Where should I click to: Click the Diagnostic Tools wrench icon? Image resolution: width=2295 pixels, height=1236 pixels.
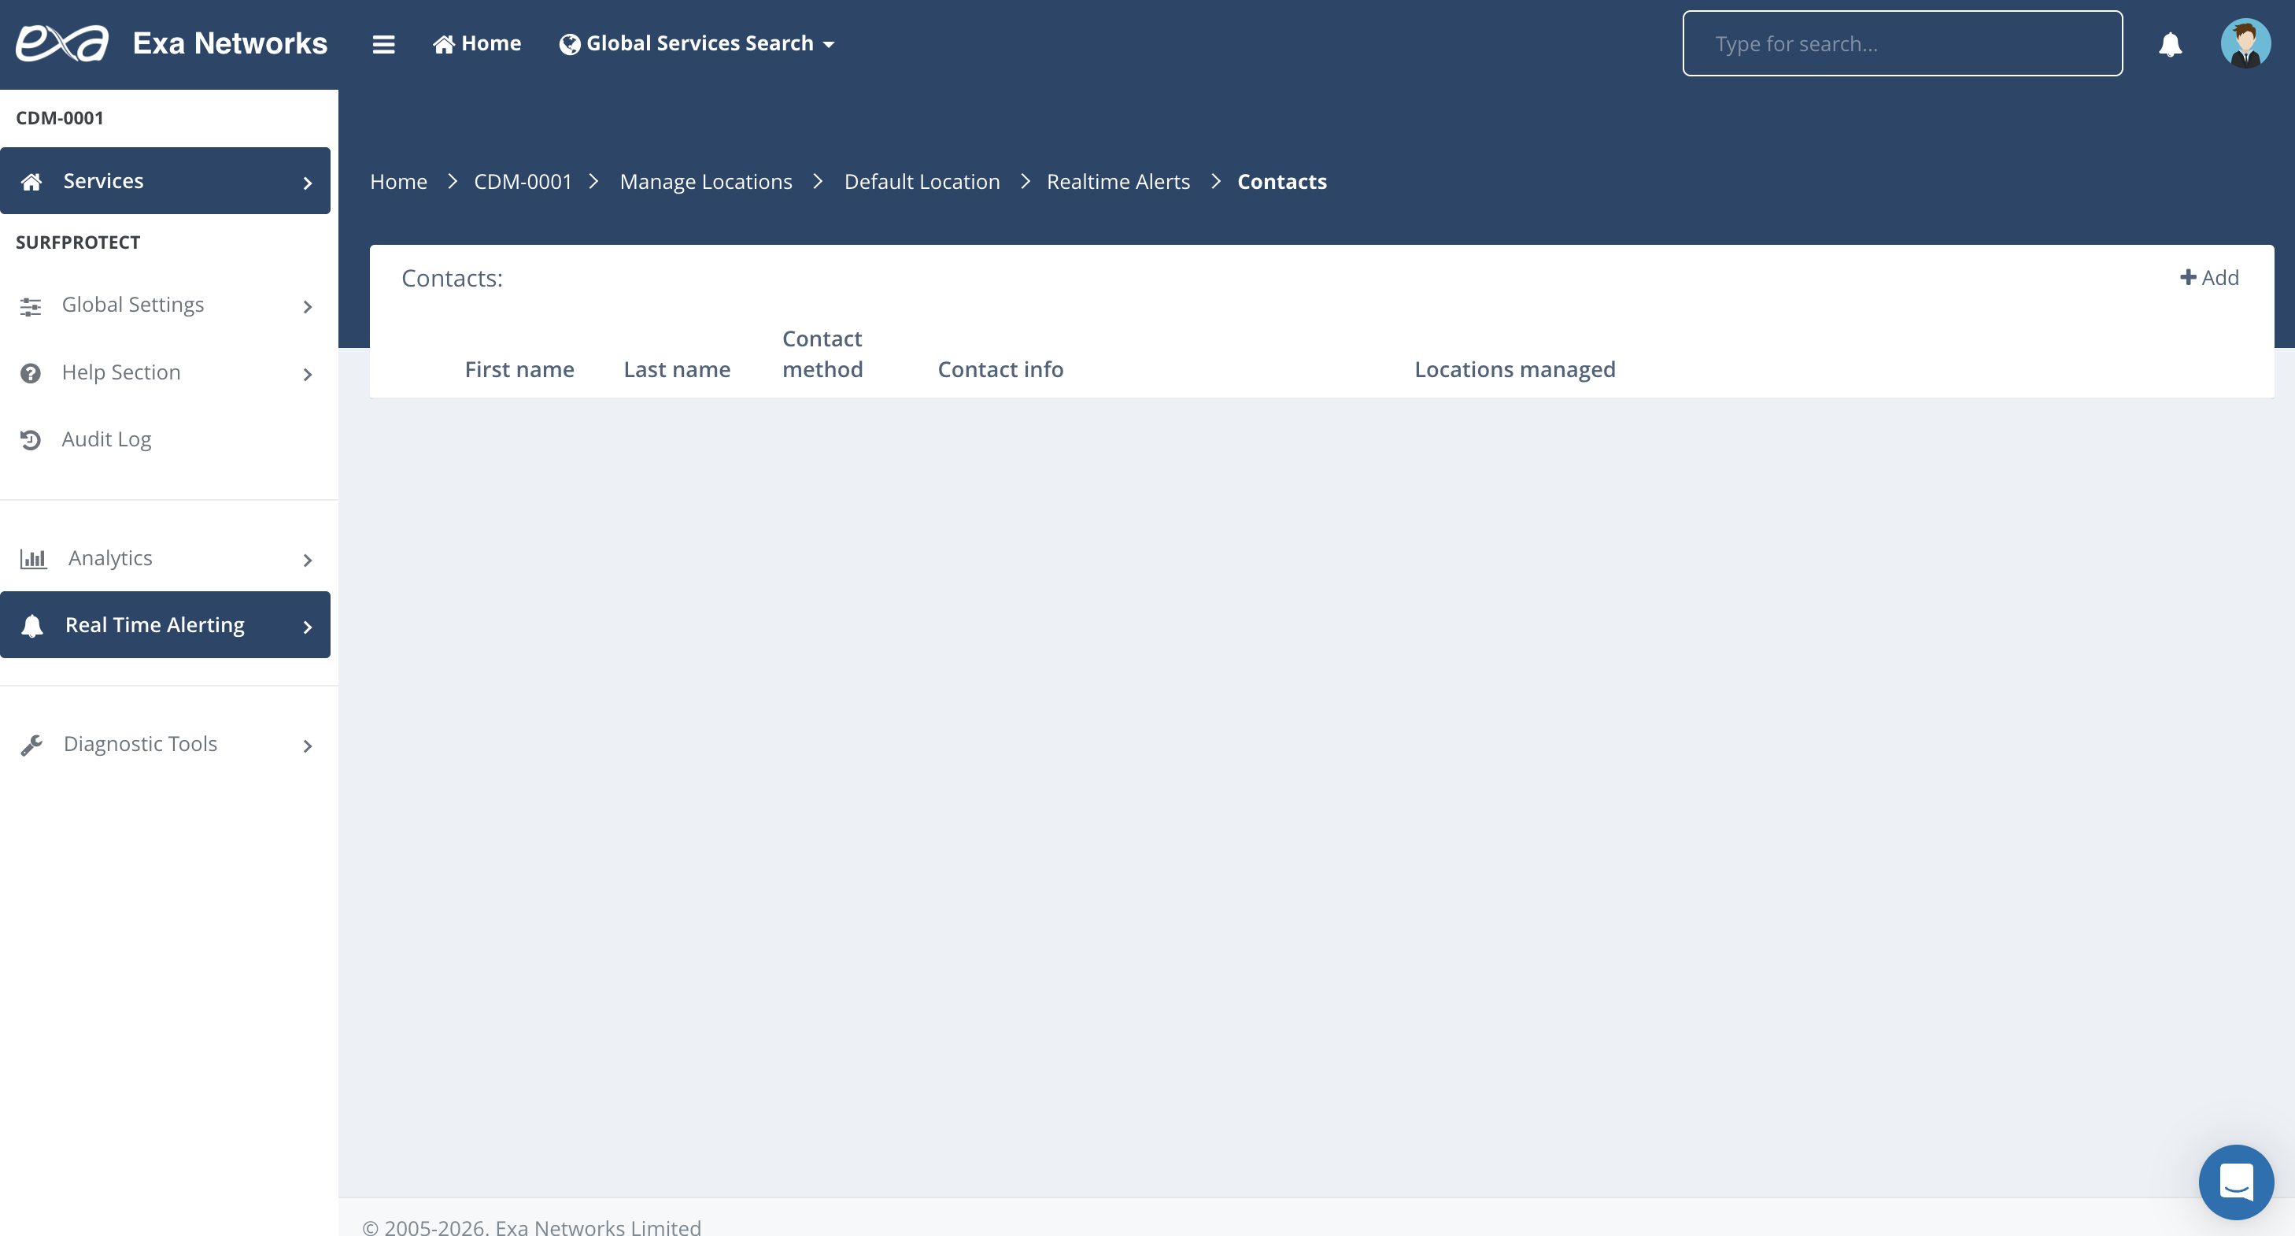point(32,745)
